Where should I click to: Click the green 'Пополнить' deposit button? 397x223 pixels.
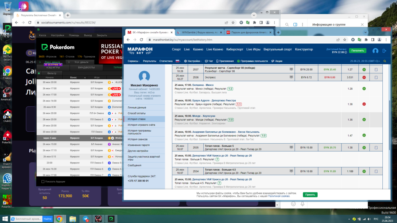point(357,51)
